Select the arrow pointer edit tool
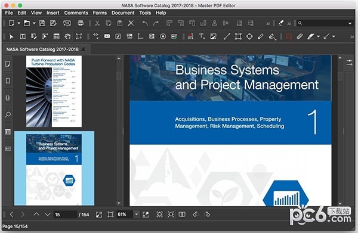 pos(11,36)
